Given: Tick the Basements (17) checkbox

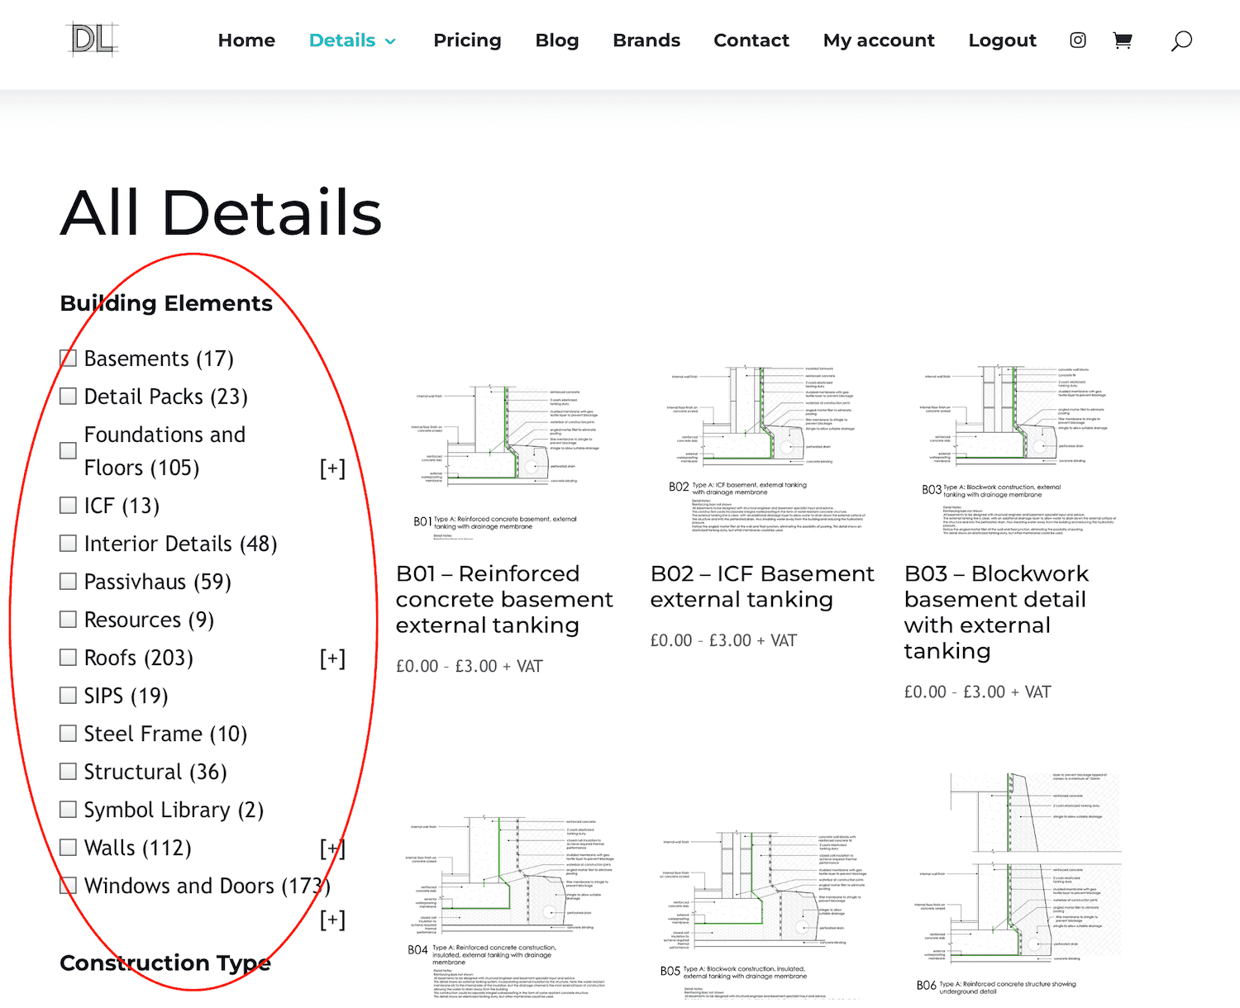Looking at the screenshot, I should point(69,359).
